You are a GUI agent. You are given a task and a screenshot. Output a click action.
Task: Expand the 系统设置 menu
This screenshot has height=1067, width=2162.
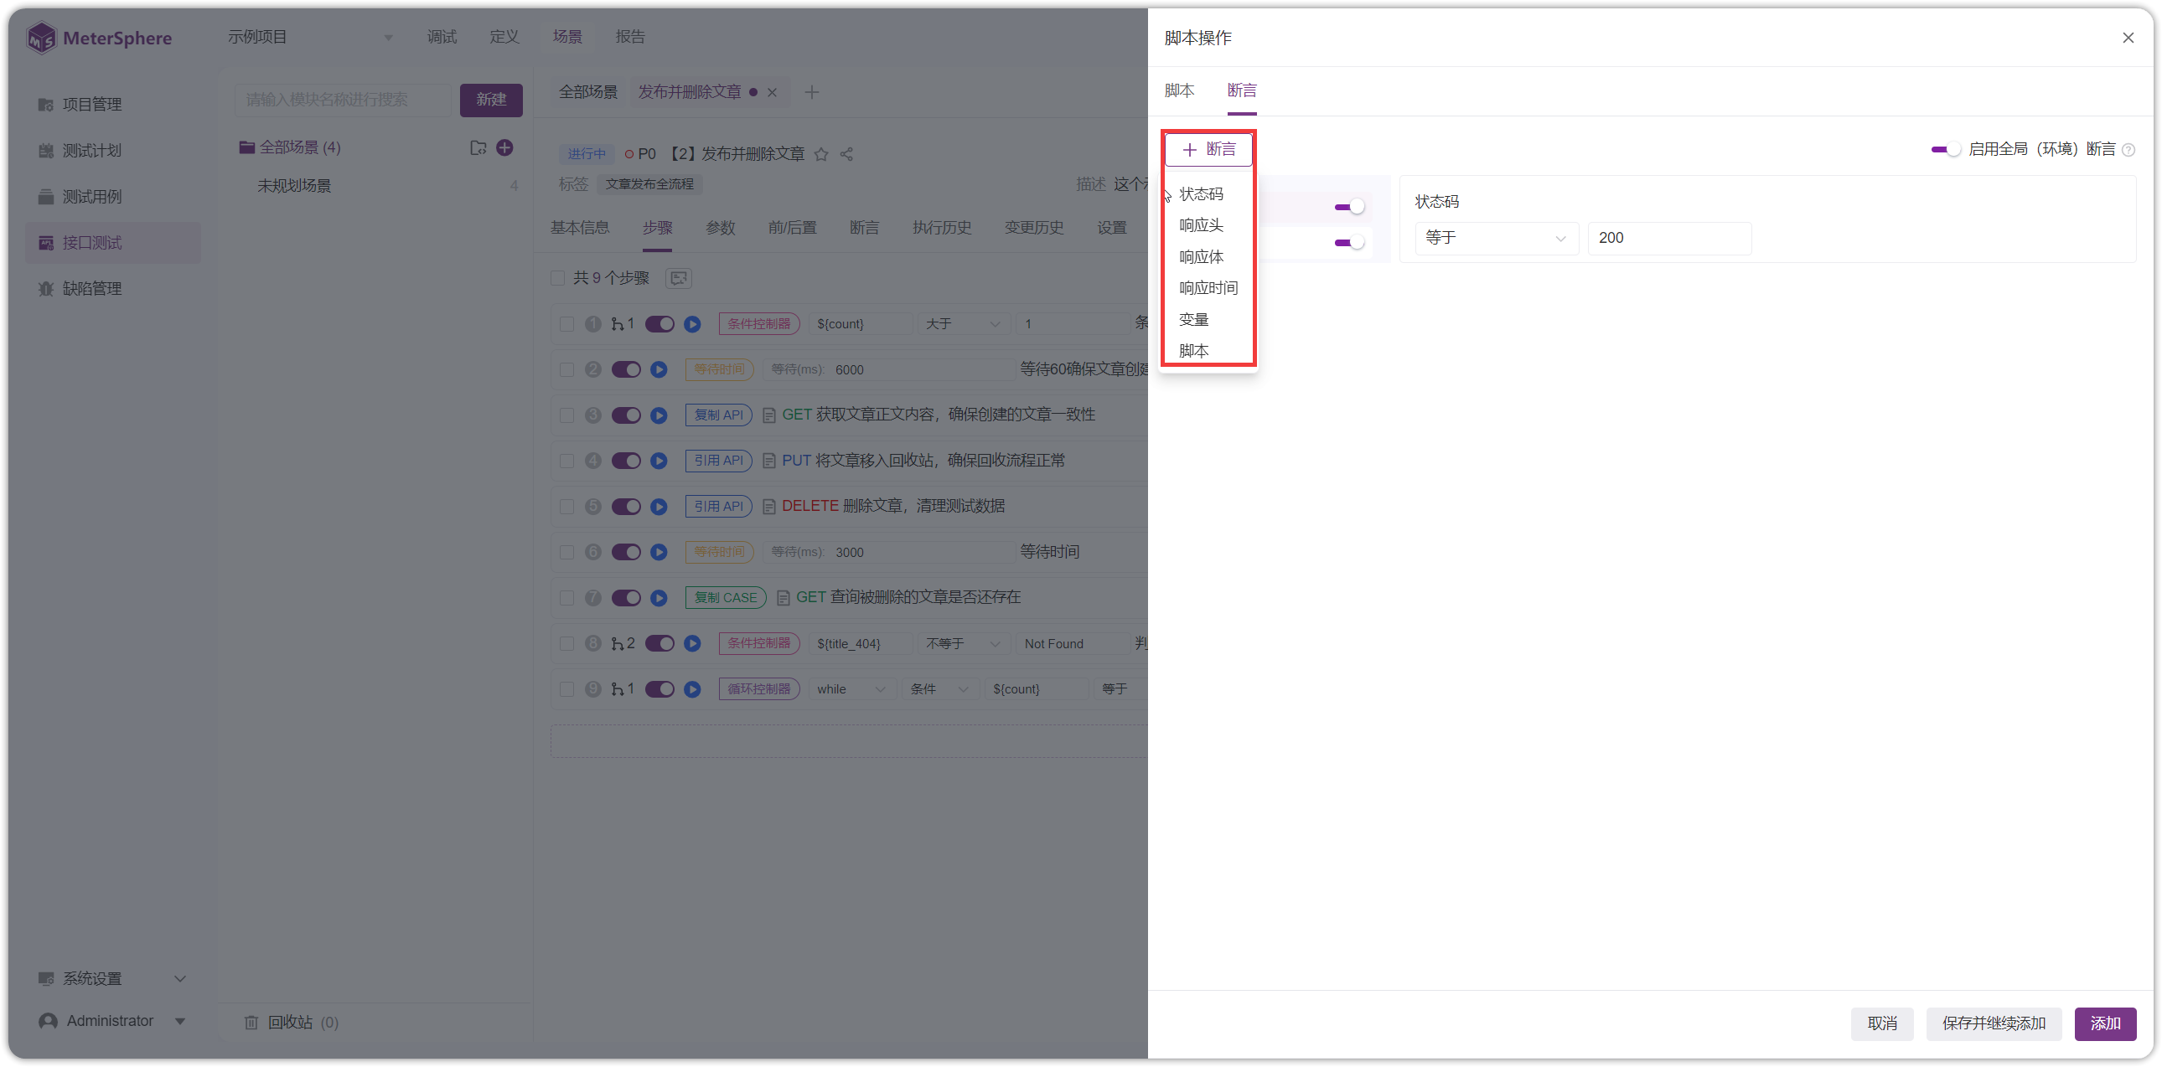112,979
